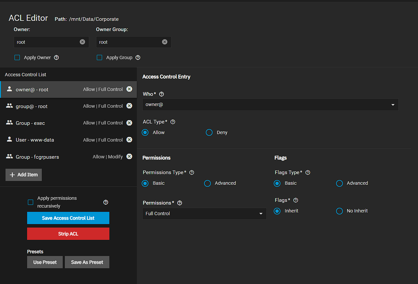The width and height of the screenshot is (418, 284).
Task: Enable the Apply Owner checkbox
Action: click(17, 57)
